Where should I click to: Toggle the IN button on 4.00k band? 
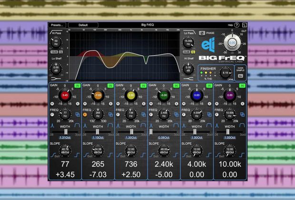209,86
